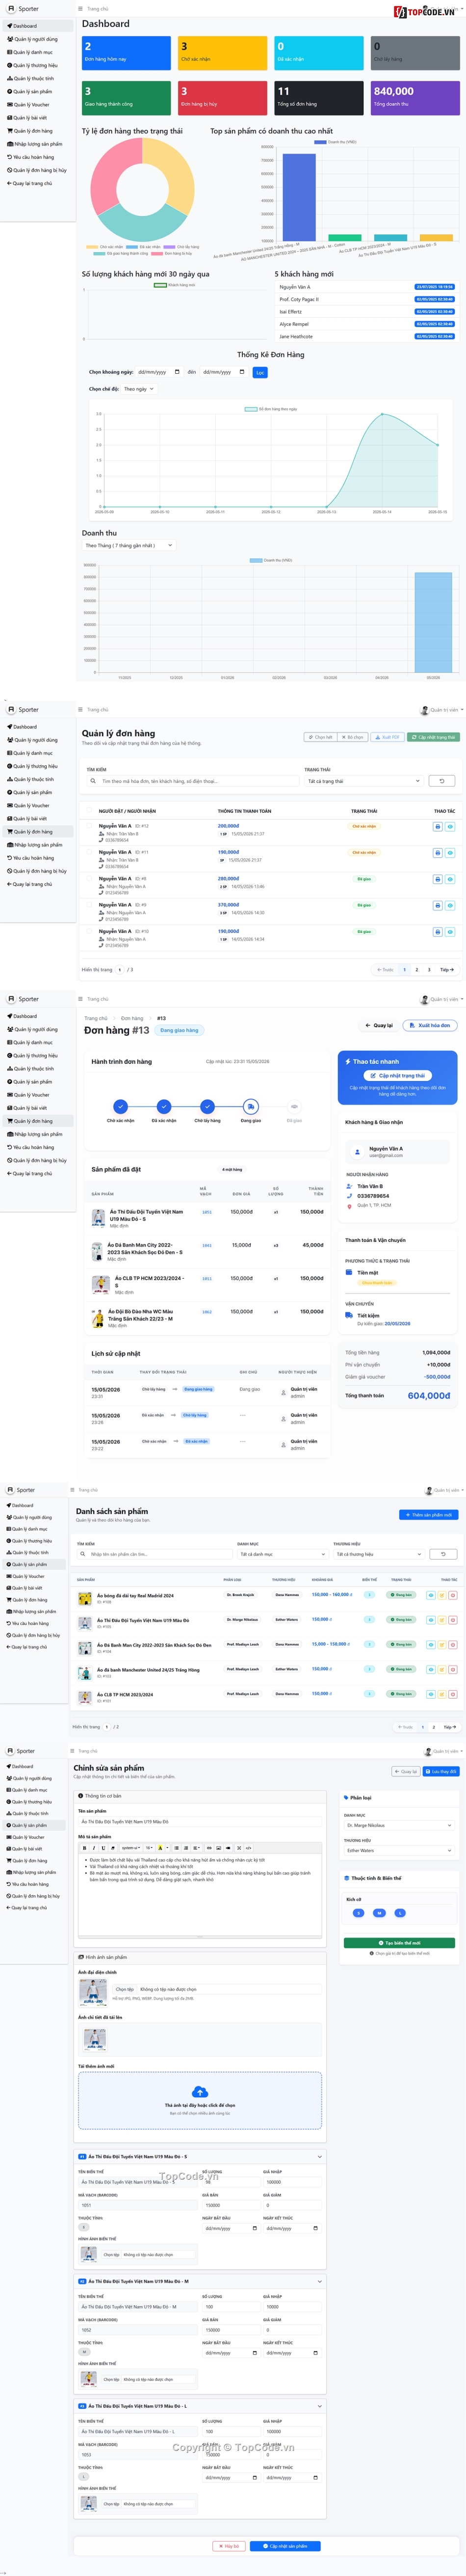
Task: Click the Đang giao step in order progress tracker
Action: click(251, 1106)
